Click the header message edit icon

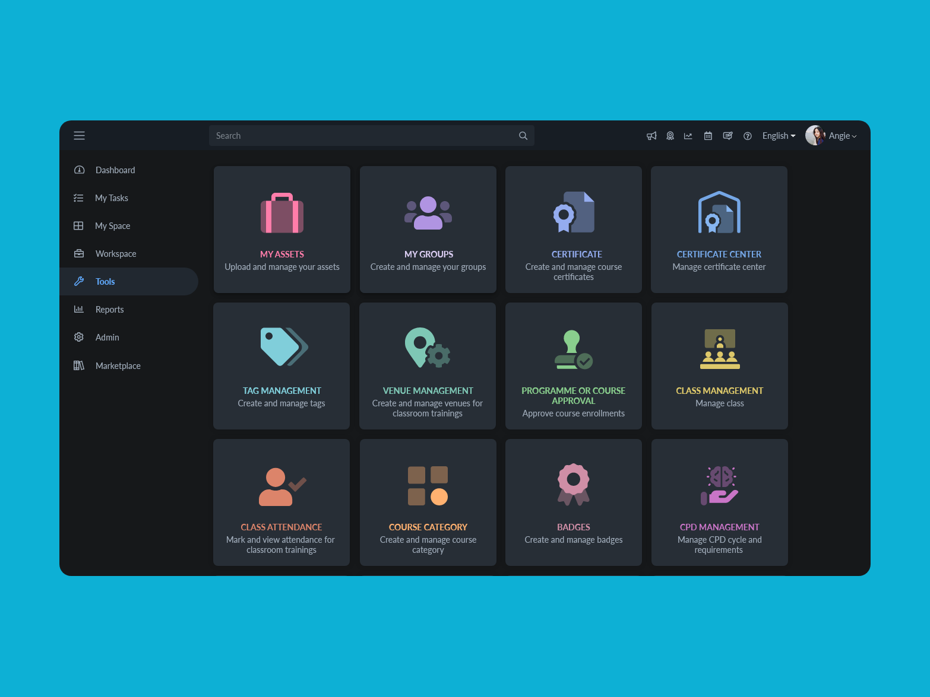click(727, 136)
